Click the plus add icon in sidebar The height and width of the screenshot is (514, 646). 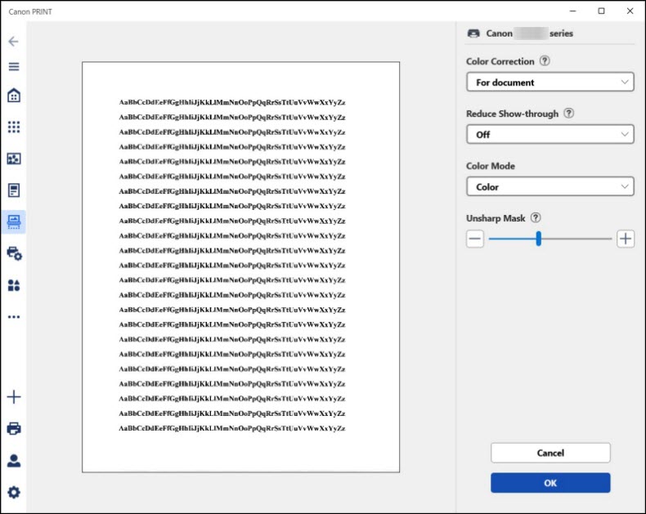click(x=14, y=396)
